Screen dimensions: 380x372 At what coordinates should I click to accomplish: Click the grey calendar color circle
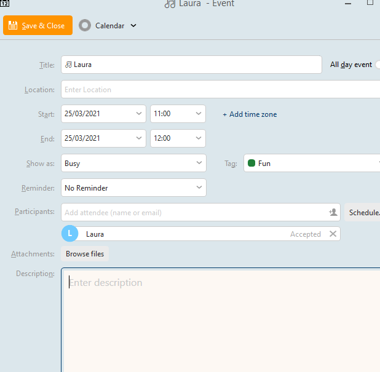85,25
